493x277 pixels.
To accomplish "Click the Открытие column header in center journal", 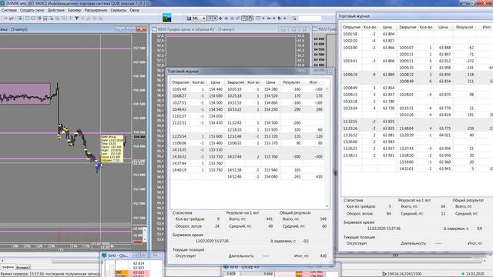I will coord(180,82).
